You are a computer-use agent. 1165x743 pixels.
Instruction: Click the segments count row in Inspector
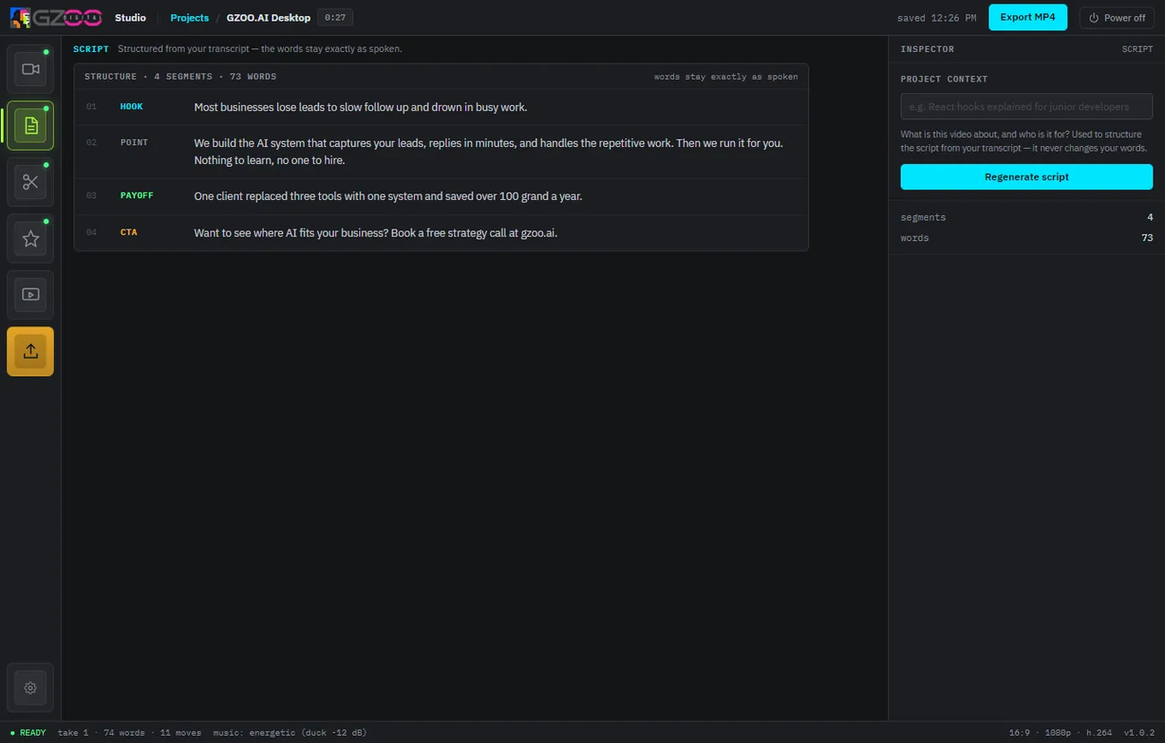pos(1026,217)
